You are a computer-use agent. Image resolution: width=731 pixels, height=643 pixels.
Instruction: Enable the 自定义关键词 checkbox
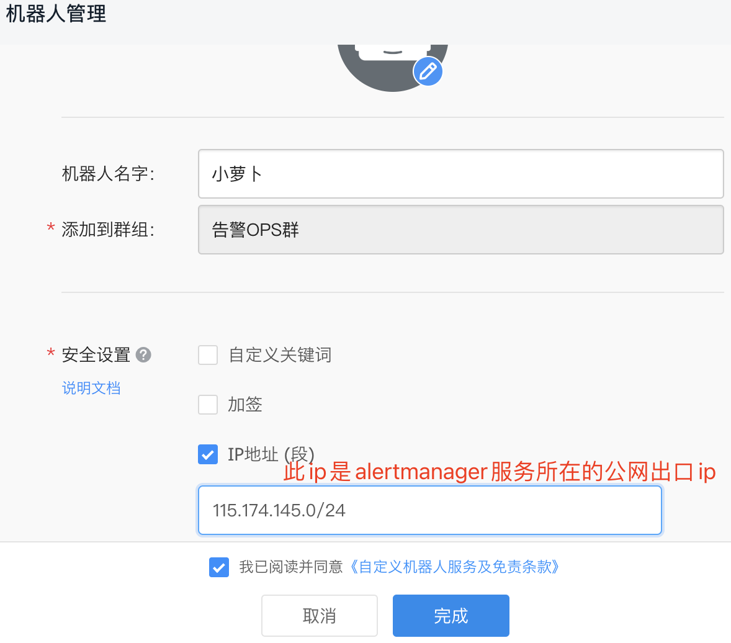[x=208, y=355]
